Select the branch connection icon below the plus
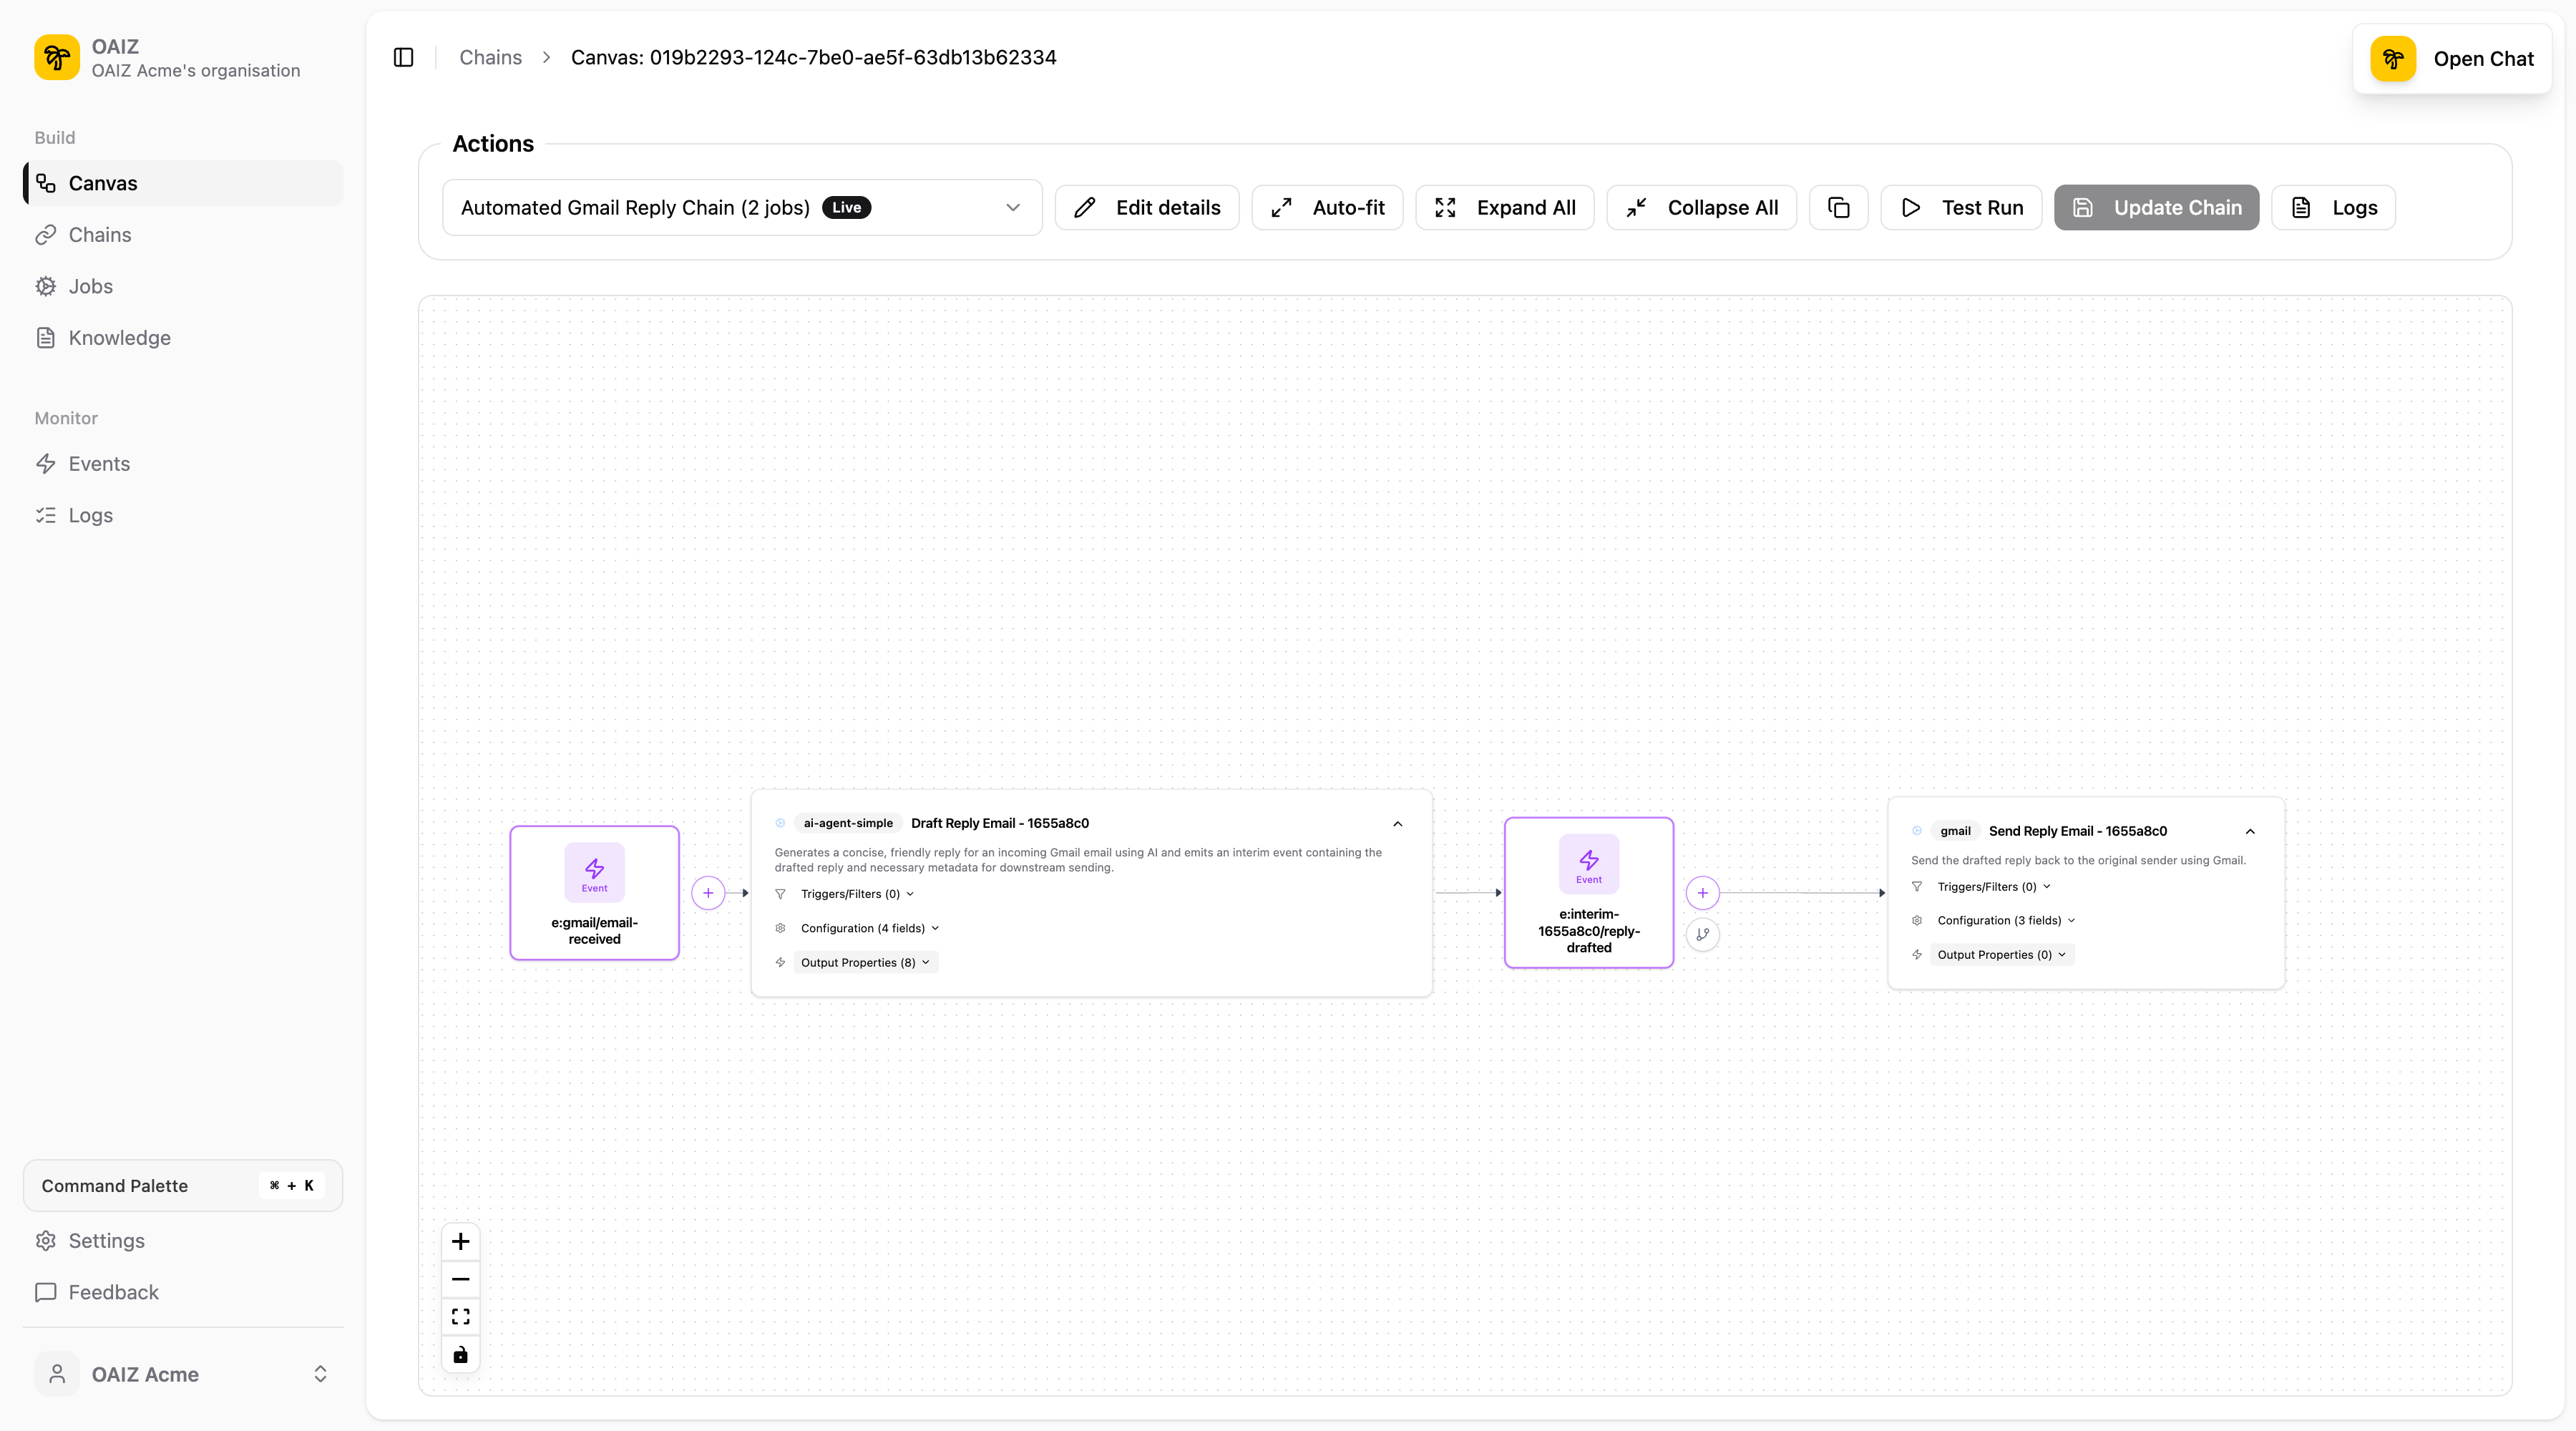 1703,934
